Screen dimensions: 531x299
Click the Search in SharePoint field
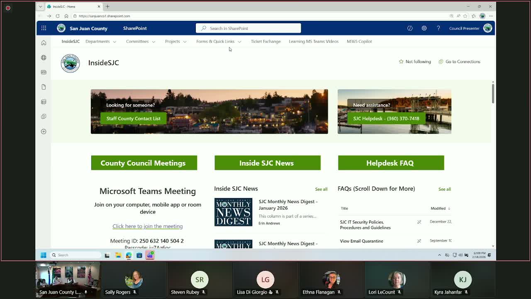tap(248, 28)
